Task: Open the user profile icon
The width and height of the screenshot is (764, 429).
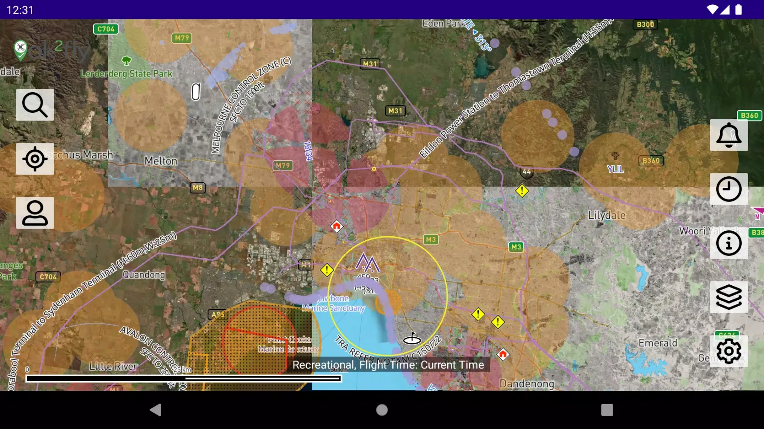Action: pos(34,212)
